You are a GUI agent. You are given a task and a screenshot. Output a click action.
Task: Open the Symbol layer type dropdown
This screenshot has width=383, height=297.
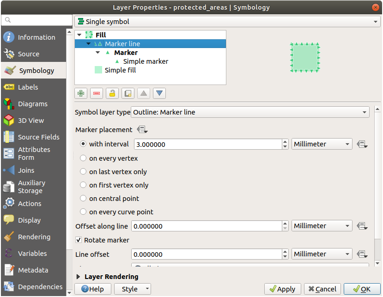click(x=250, y=112)
